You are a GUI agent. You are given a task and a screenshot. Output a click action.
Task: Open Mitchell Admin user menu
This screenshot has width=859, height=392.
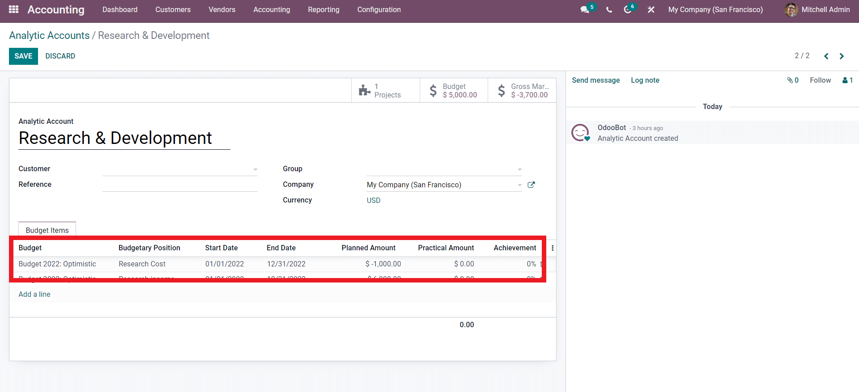tap(817, 10)
